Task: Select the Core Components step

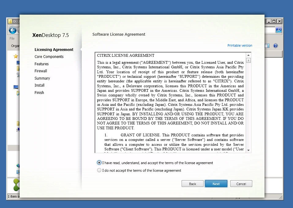Action: pyautogui.click(x=49, y=57)
